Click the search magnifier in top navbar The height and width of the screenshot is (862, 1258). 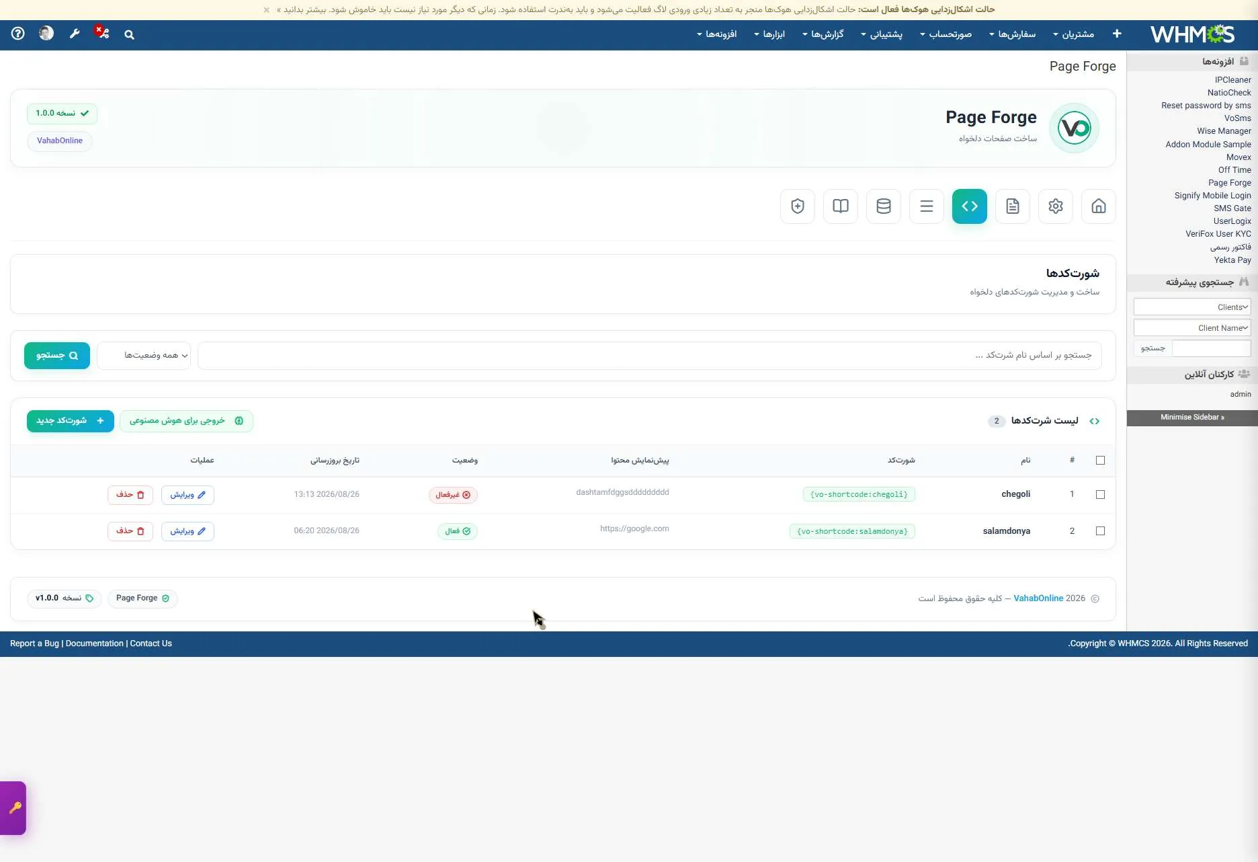[x=129, y=35]
